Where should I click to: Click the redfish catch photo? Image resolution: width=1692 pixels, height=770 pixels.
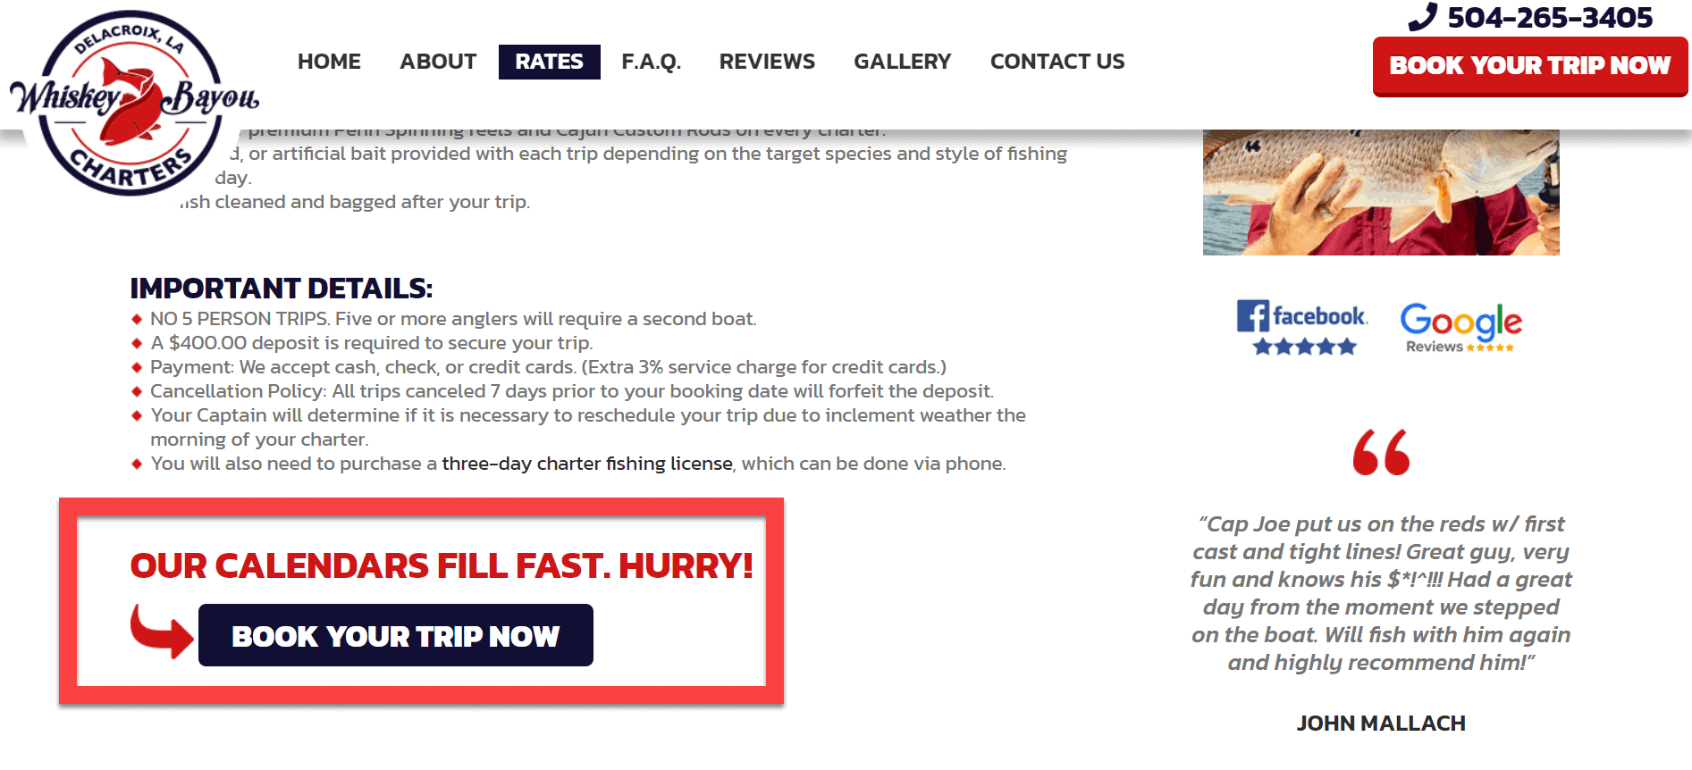click(x=1381, y=192)
